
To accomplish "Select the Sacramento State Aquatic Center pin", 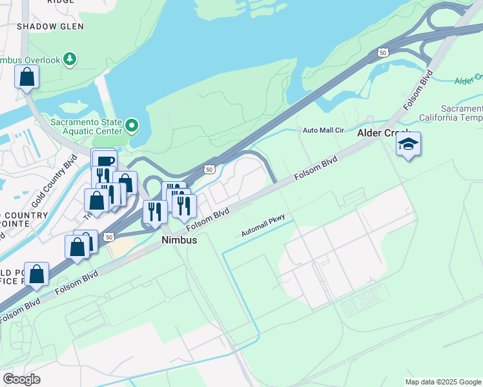I will tap(132, 126).
